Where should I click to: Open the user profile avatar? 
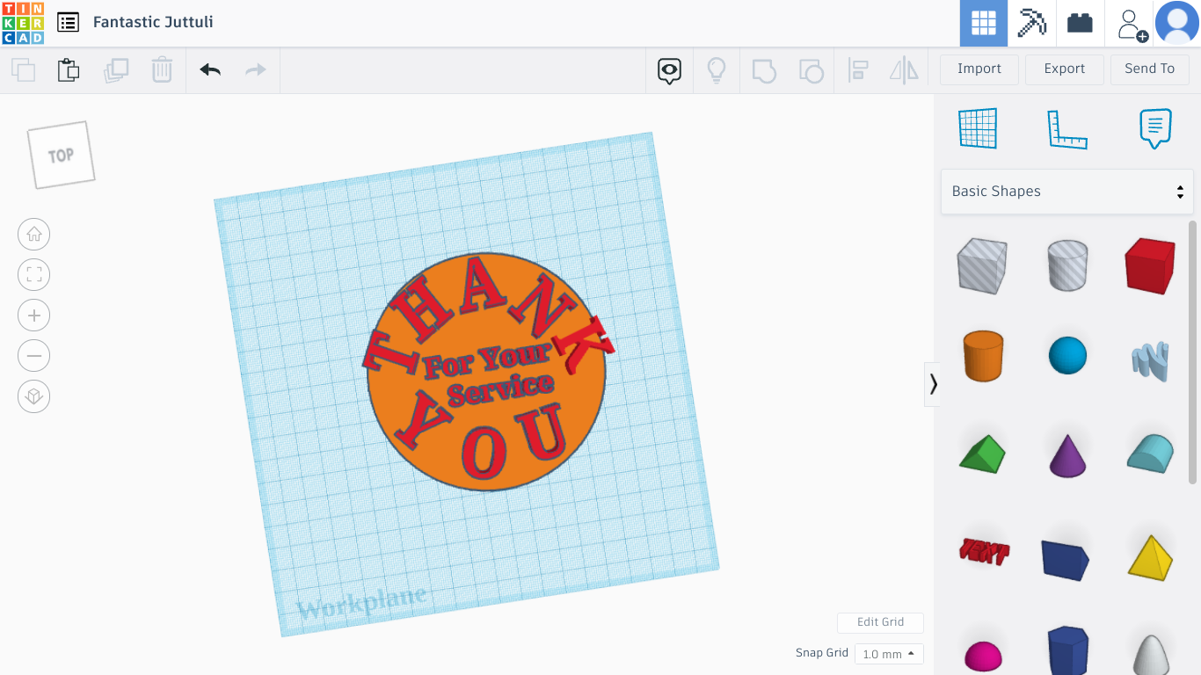tap(1177, 23)
